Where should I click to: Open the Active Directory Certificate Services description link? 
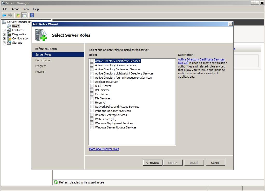(201, 61)
